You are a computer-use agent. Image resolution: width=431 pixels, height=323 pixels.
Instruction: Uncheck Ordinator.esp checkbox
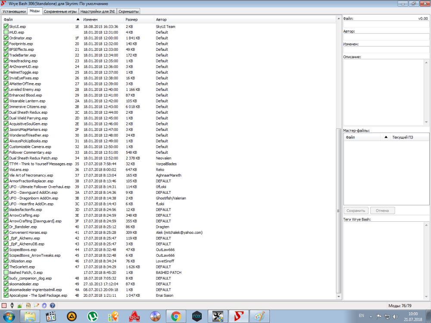click(6, 38)
